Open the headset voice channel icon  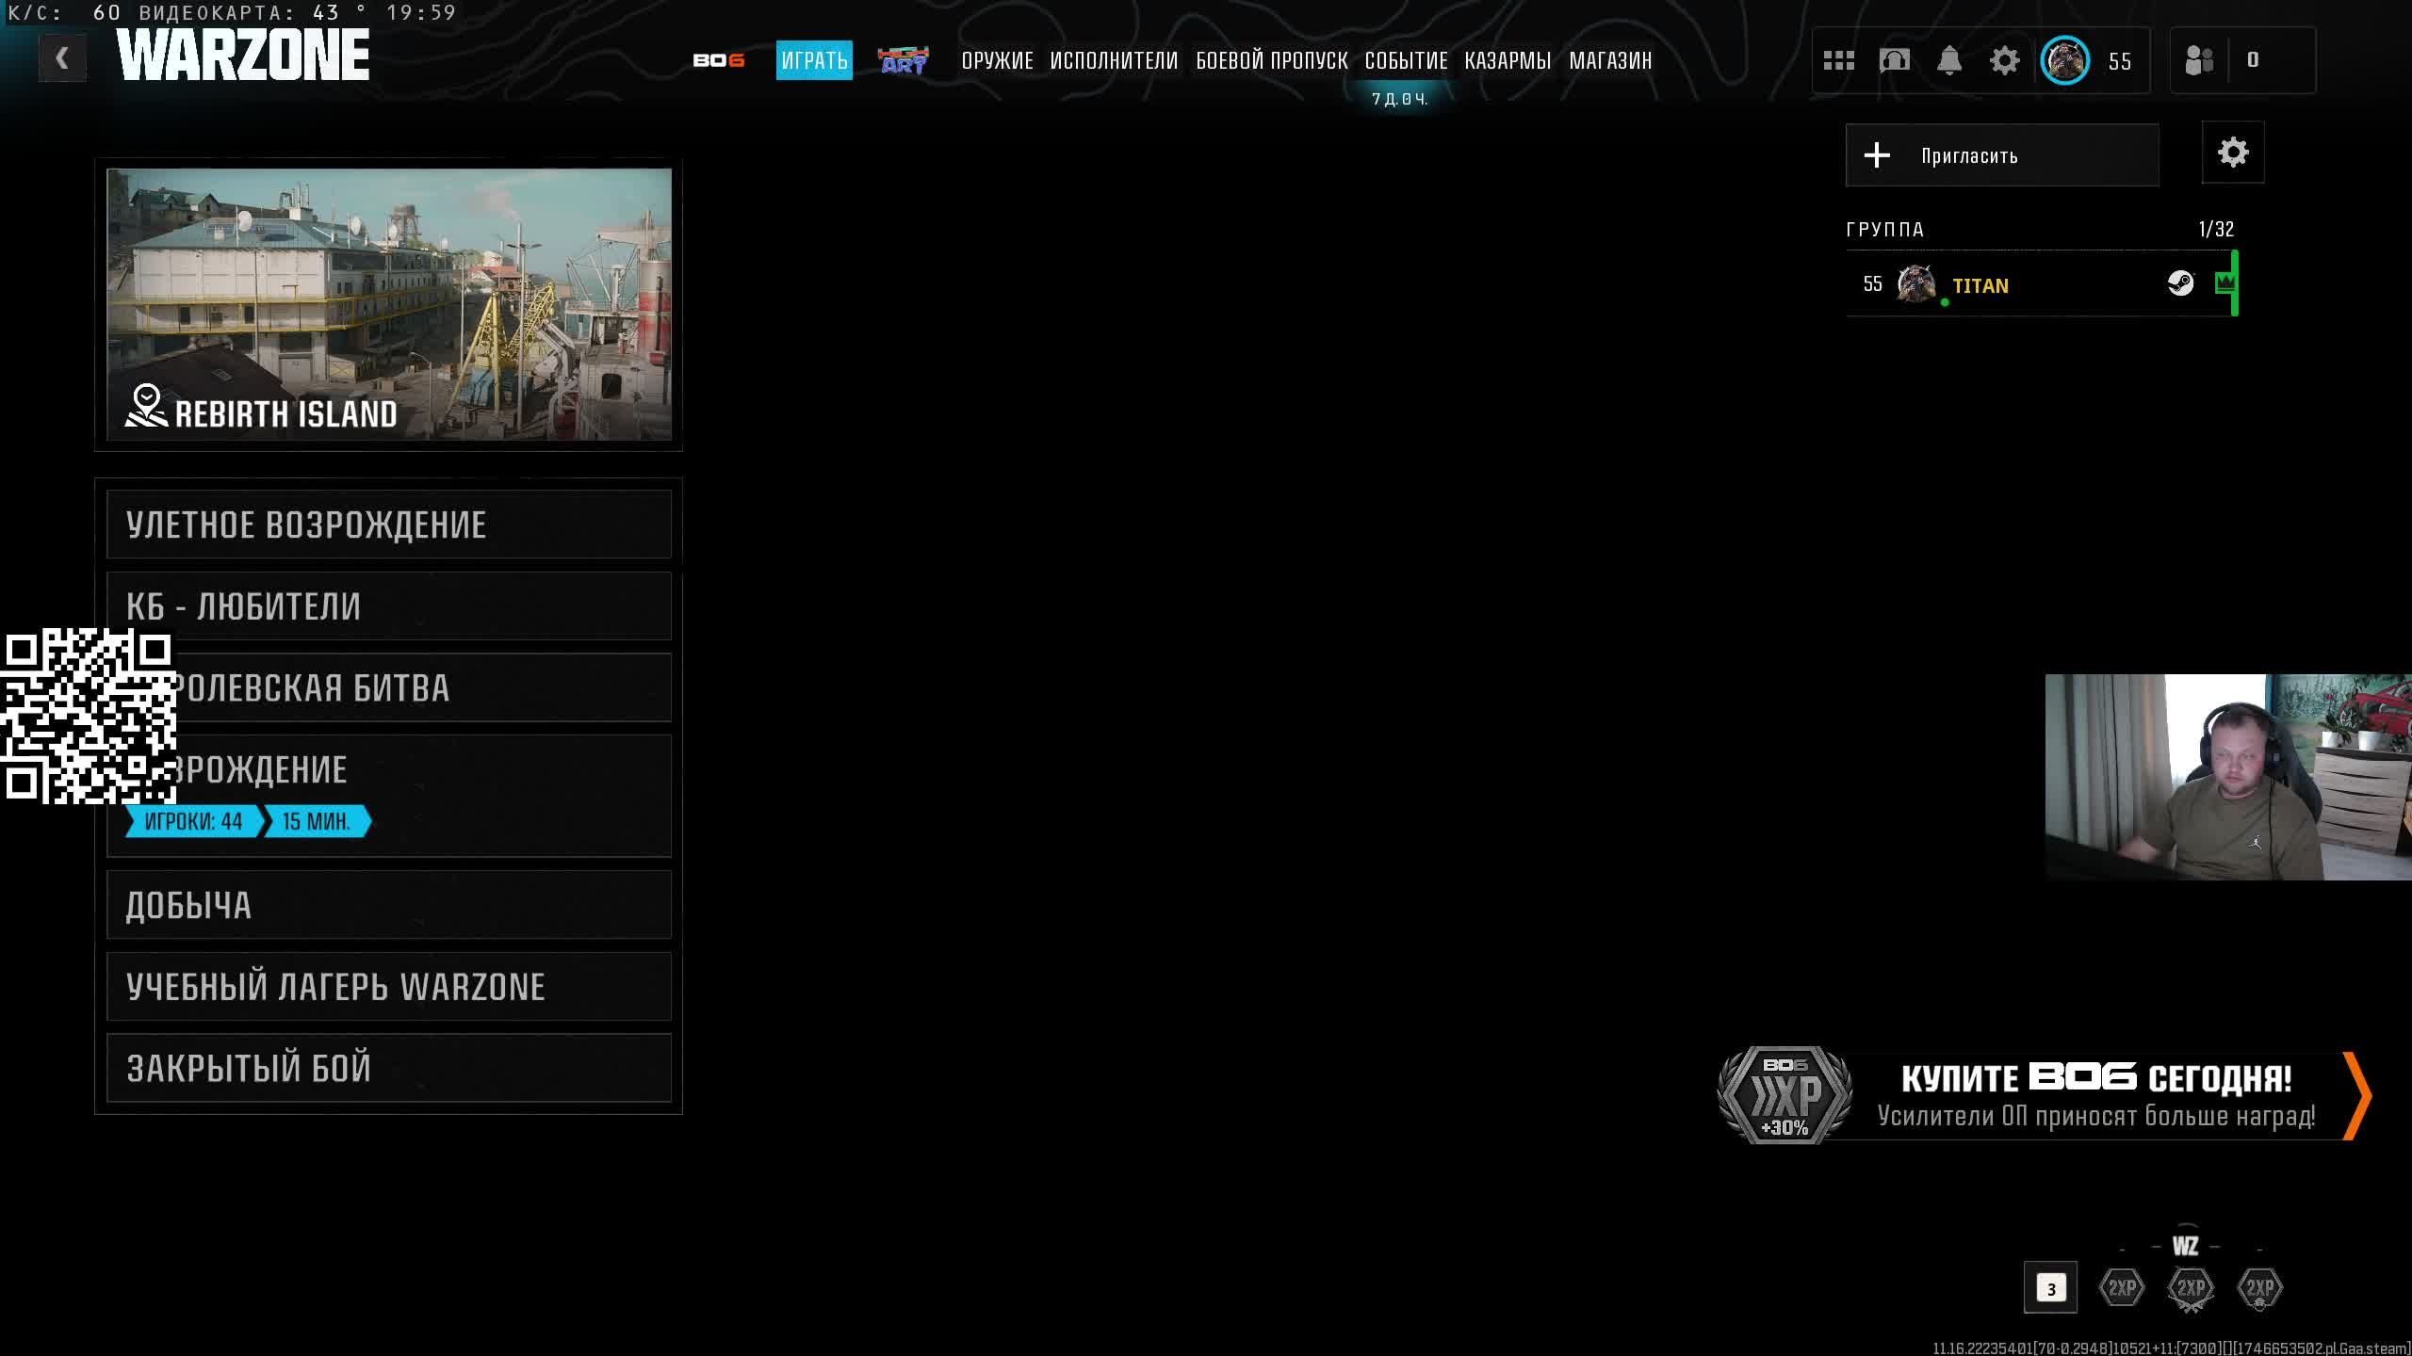[x=1894, y=61]
